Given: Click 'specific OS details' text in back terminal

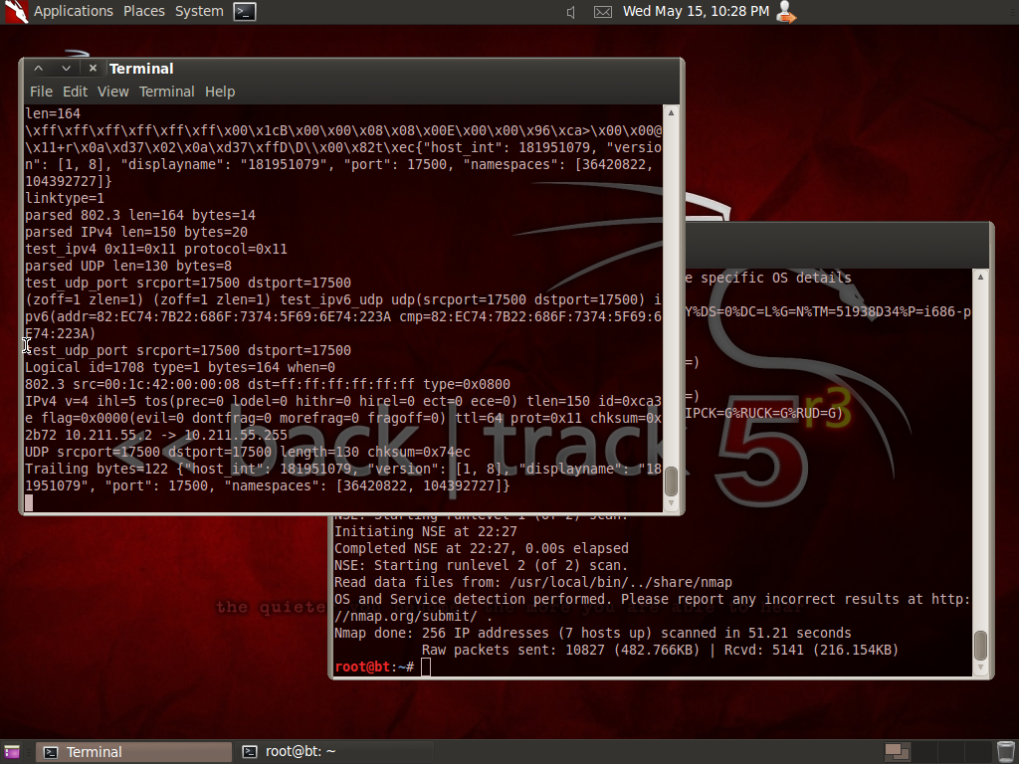Looking at the screenshot, I should tap(776, 278).
